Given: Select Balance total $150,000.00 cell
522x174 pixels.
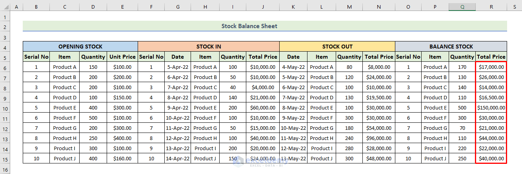Looking at the screenshot, I should 491,108.
